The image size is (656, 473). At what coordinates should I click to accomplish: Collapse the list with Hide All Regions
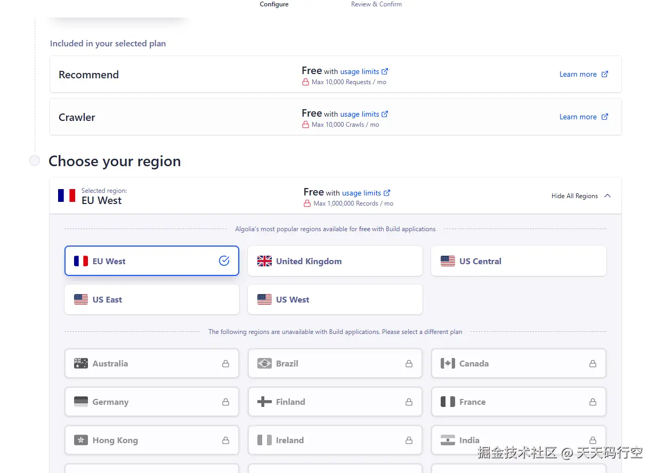(574, 196)
